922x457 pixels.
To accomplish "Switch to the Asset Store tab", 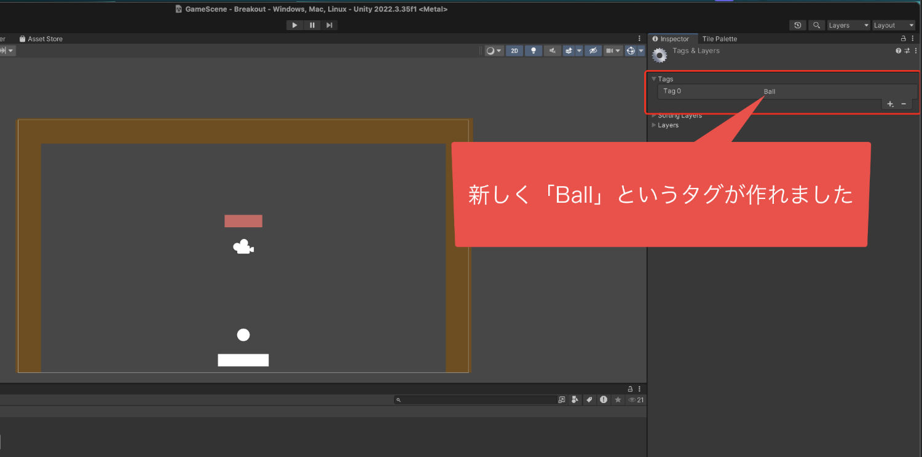I will coord(41,39).
